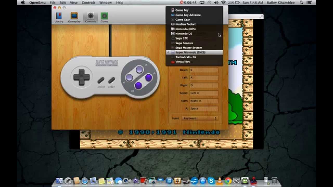This screenshot has height=187, width=333.
Task: Click the SELECT button on the controller image
Action: 101,80
